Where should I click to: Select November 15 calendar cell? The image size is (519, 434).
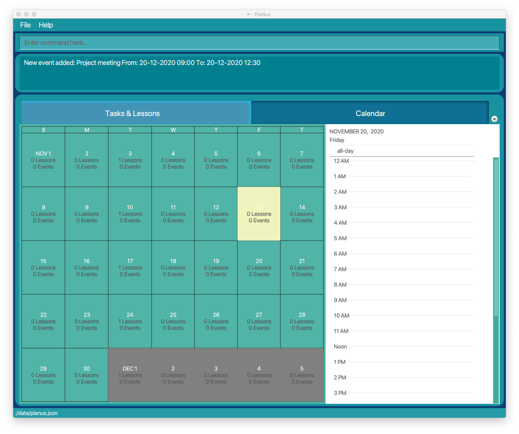click(x=43, y=268)
